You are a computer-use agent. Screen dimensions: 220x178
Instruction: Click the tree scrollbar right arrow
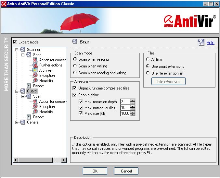pos(64,160)
